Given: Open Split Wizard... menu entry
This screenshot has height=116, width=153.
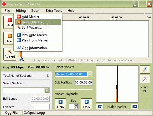Looking at the screenshot, I should (x=38, y=27).
